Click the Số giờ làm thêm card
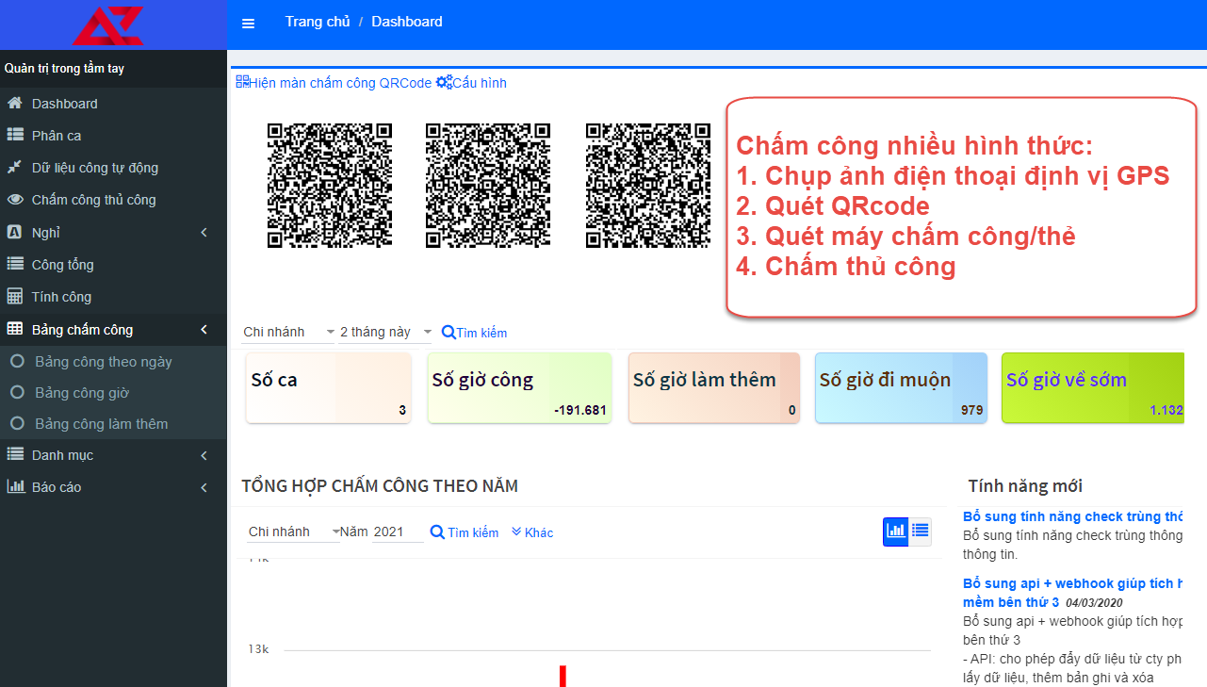 [714, 387]
